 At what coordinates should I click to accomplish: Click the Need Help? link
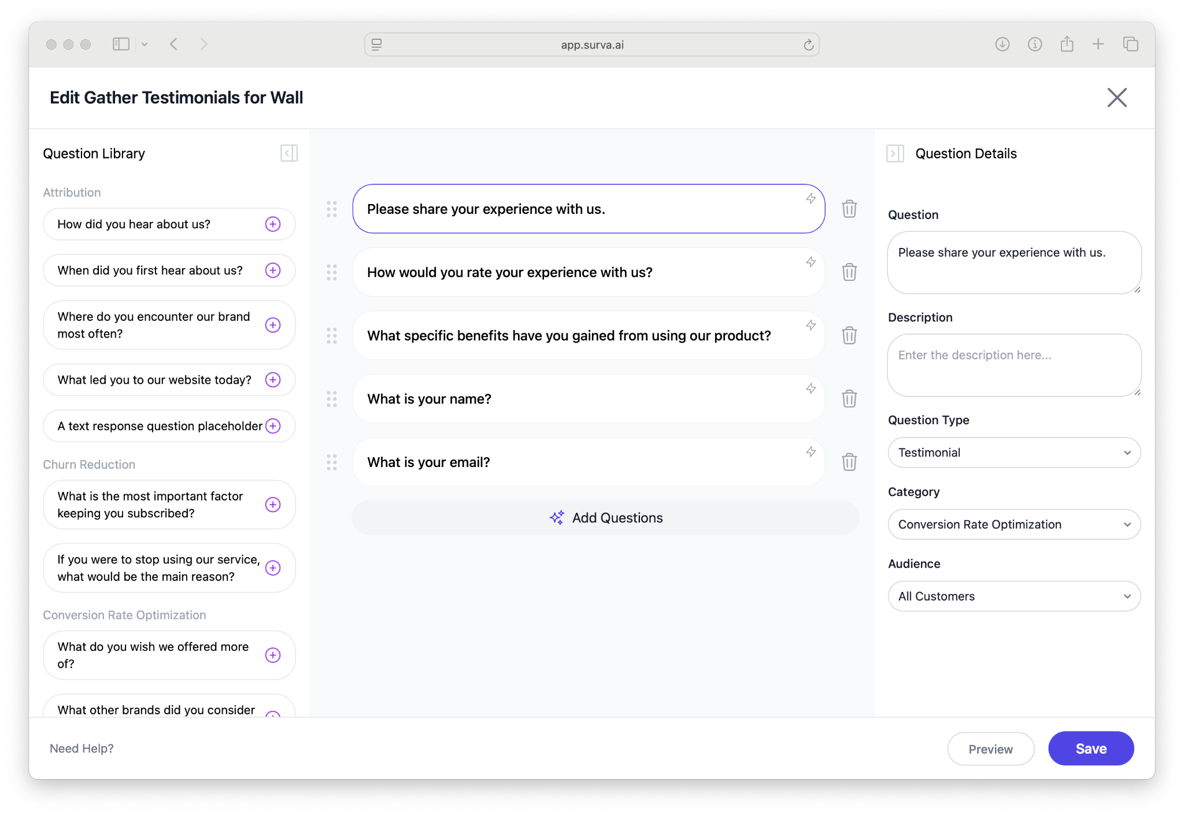pos(82,749)
